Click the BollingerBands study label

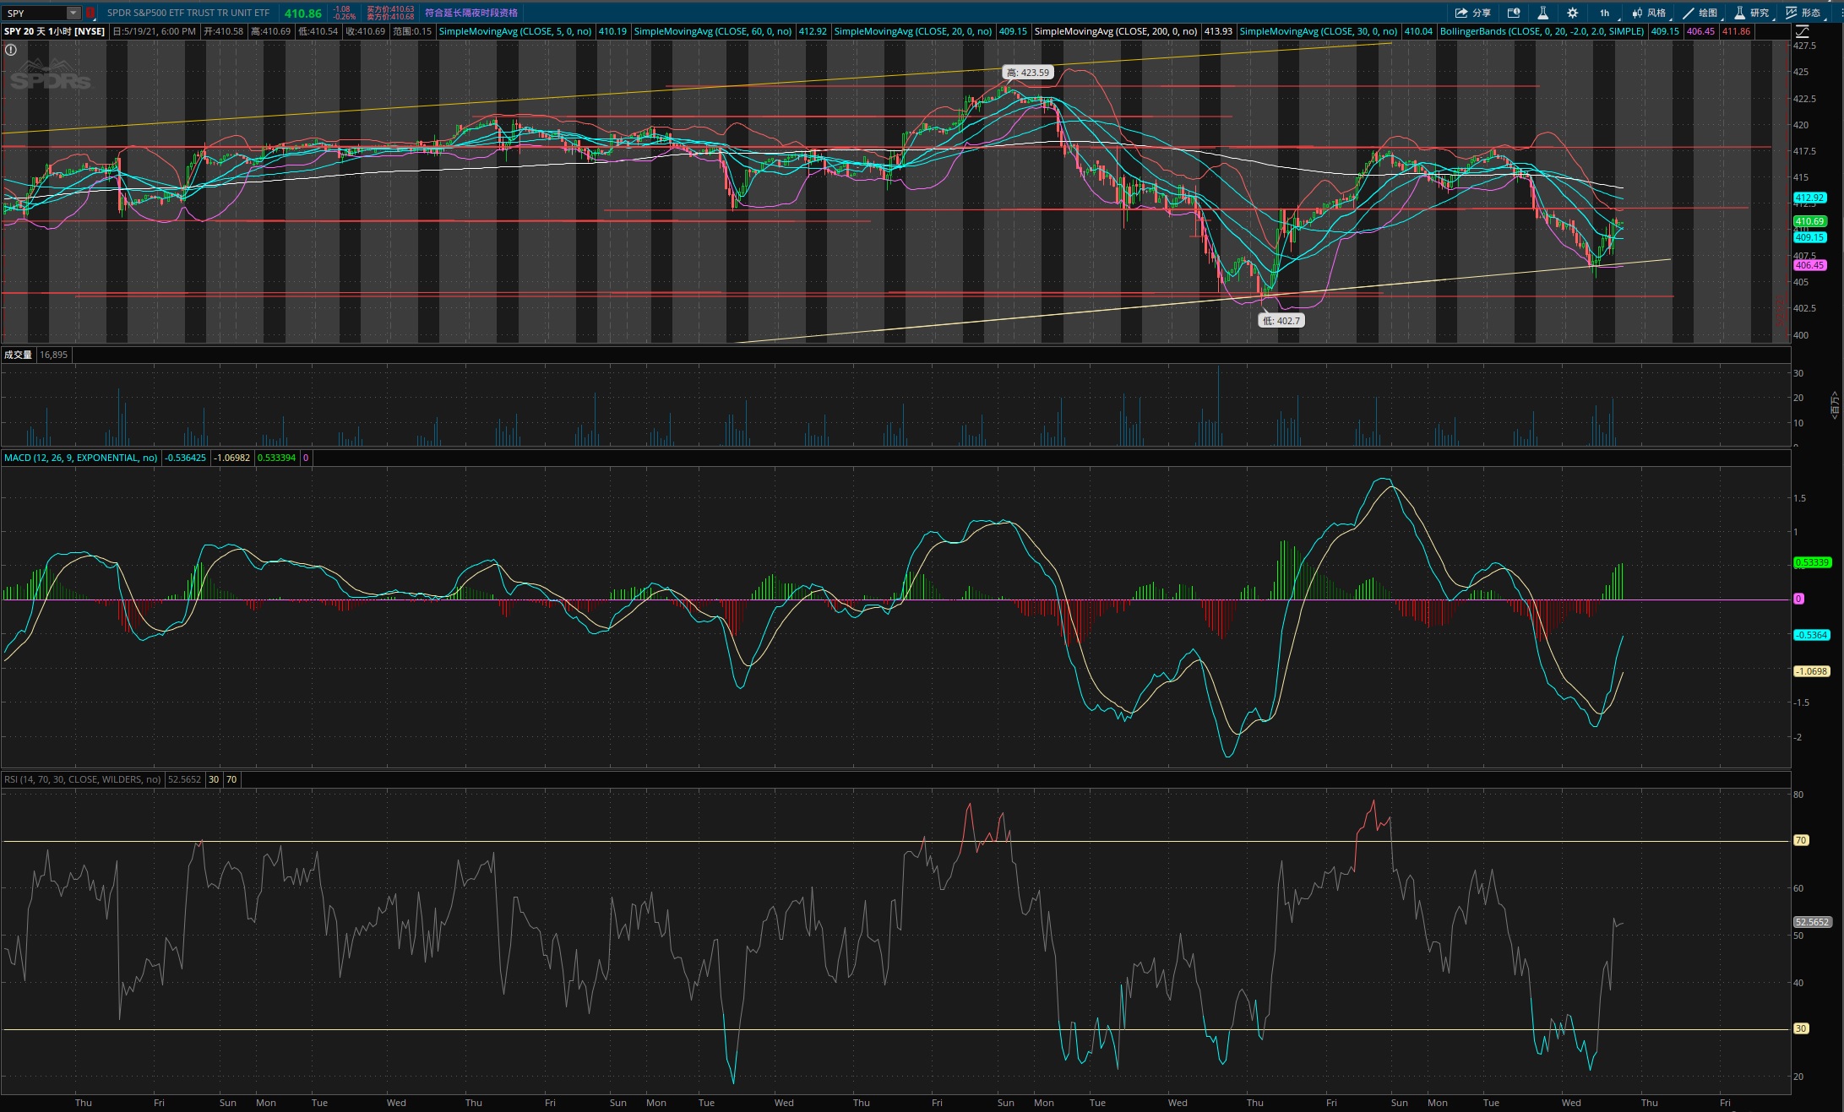pyautogui.click(x=1542, y=31)
